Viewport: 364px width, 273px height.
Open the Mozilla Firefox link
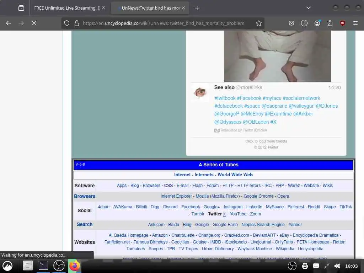pyautogui.click(x=225, y=196)
